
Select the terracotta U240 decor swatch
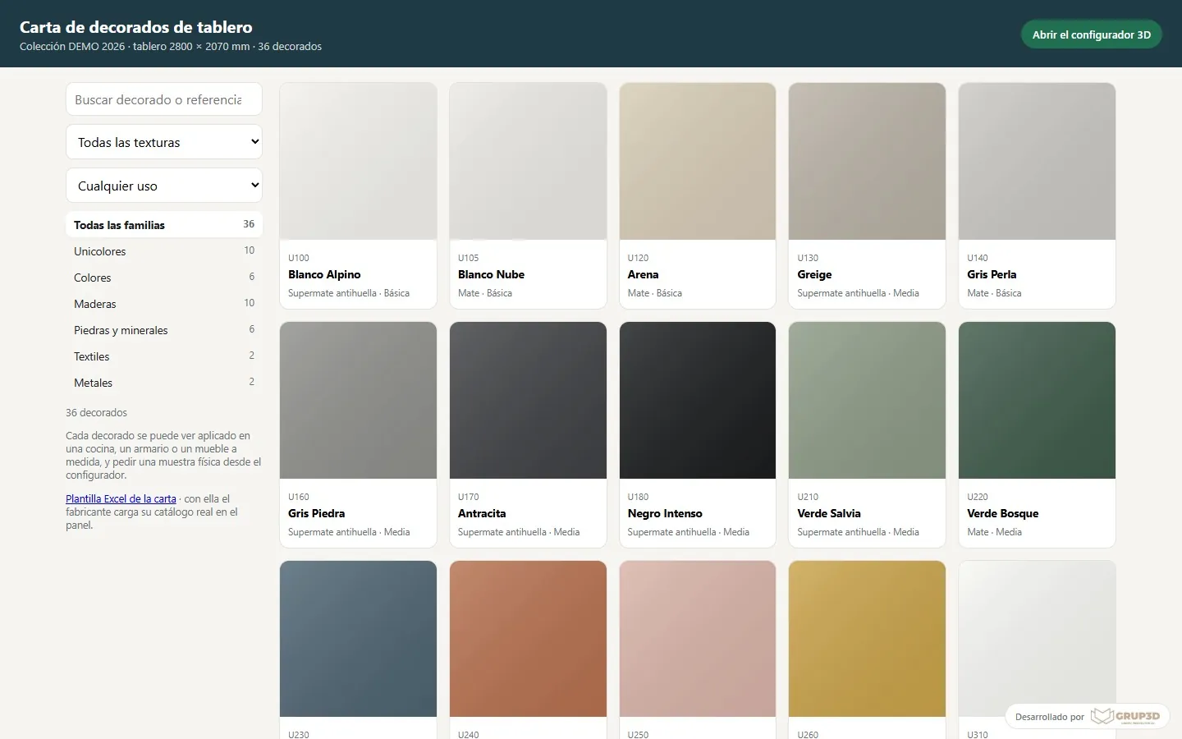528,639
